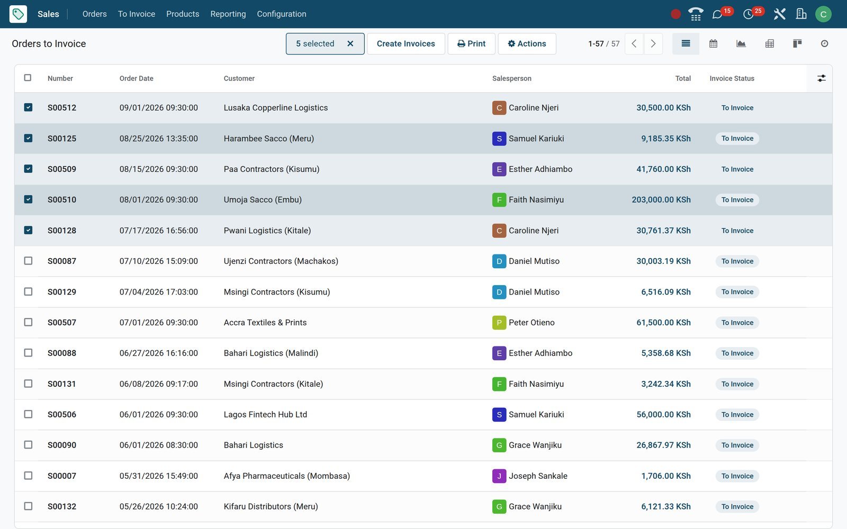847x529 pixels.
Task: Open the Configuration menu
Action: [x=282, y=14]
